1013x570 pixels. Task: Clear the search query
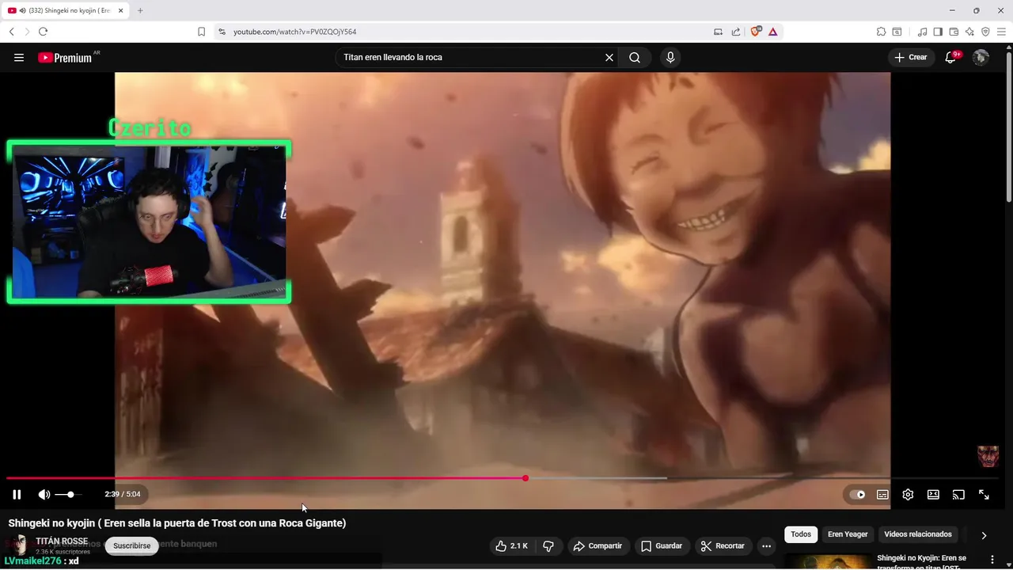click(x=609, y=57)
